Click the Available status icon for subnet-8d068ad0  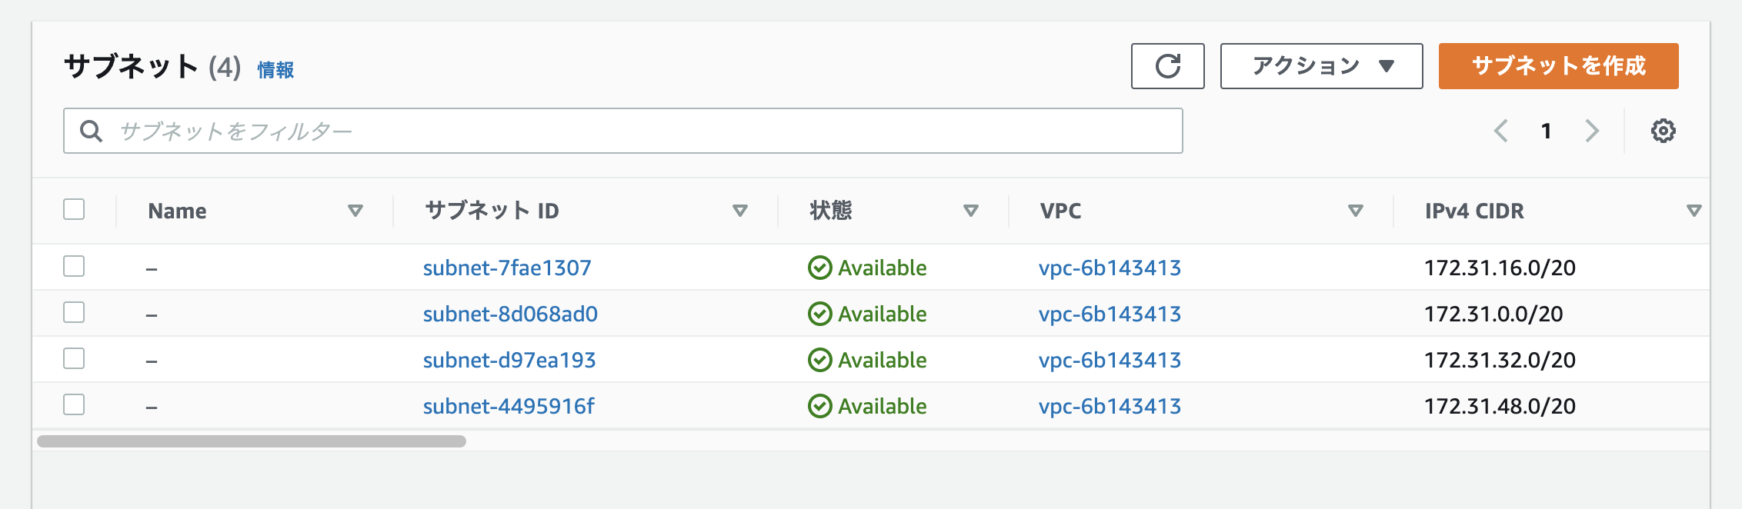820,313
